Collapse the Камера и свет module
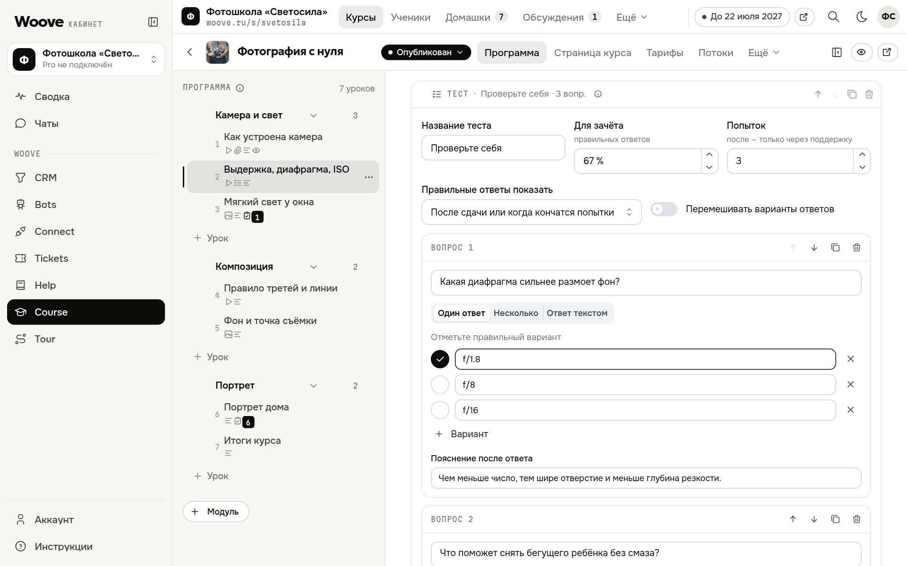The image size is (907, 566). (x=313, y=116)
